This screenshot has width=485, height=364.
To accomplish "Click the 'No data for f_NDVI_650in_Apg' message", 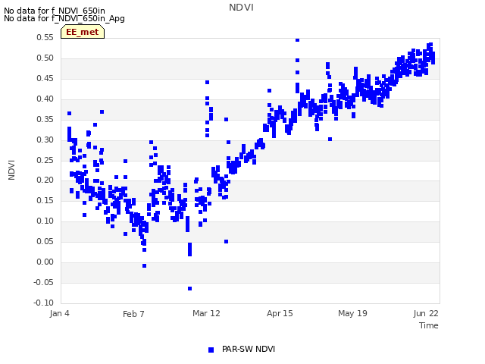I will pyautogui.click(x=64, y=18).
